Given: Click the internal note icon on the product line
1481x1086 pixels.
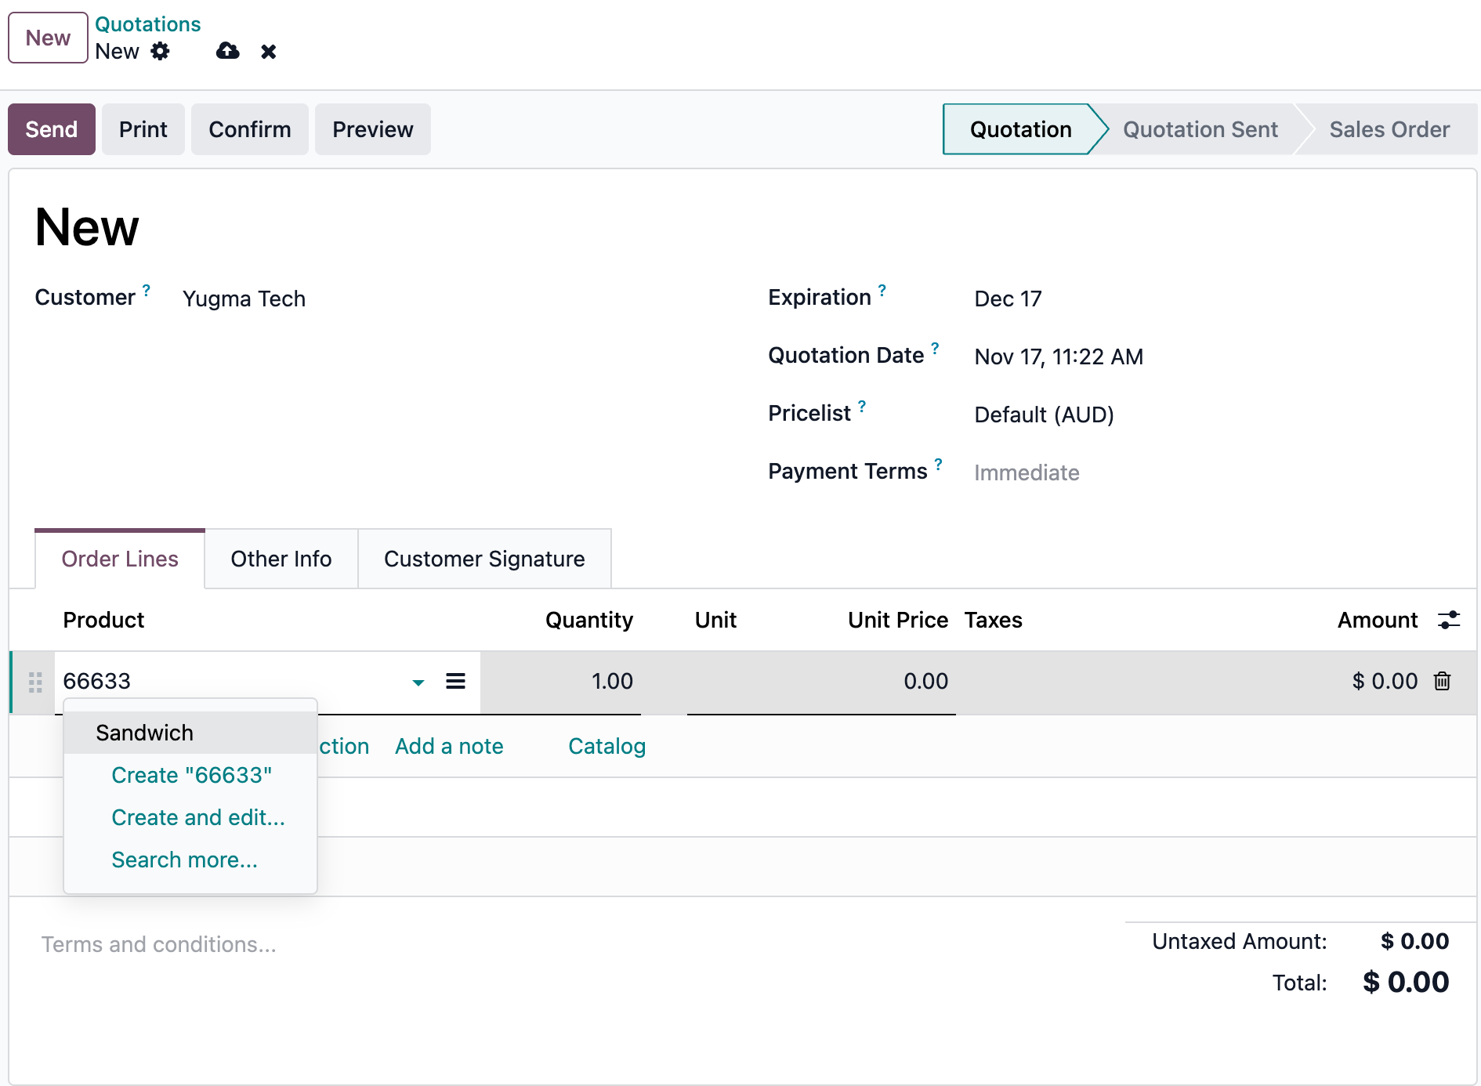Looking at the screenshot, I should [x=455, y=682].
